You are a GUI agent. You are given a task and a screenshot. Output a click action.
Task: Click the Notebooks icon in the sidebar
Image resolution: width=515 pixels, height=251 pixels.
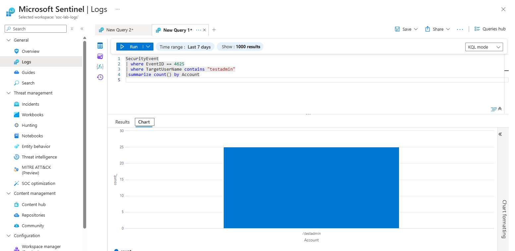click(17, 136)
